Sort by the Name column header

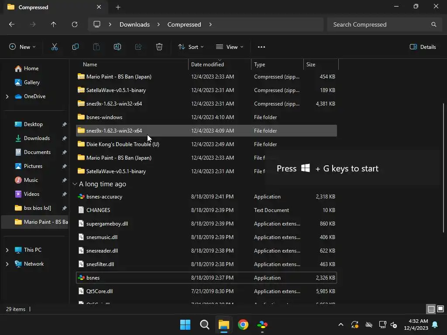131,65
